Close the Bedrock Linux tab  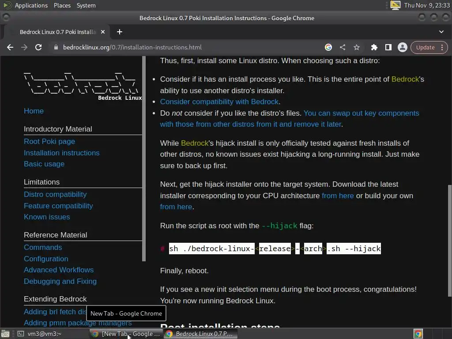click(x=103, y=32)
